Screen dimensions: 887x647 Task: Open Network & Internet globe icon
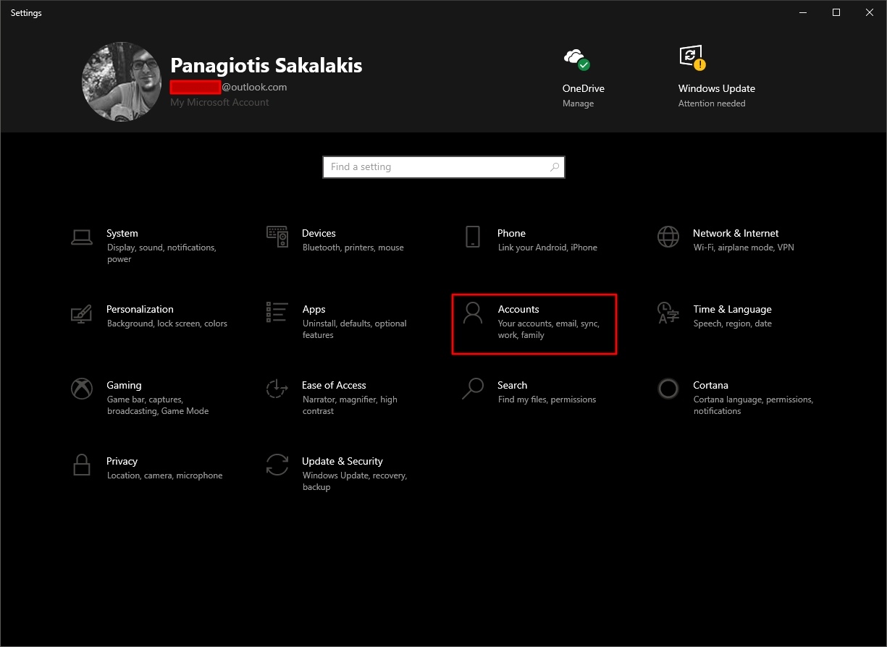pos(668,237)
